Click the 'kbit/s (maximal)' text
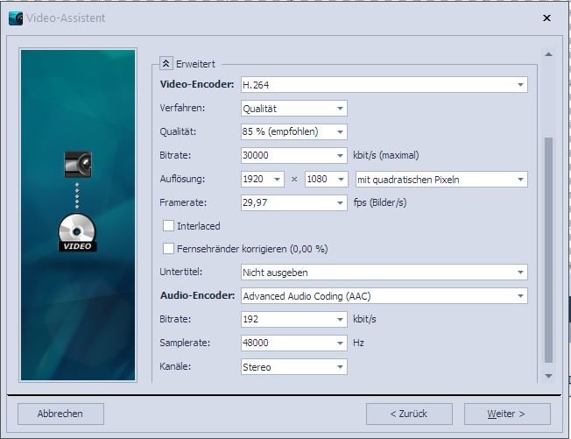This screenshot has height=439, width=571. click(x=386, y=156)
